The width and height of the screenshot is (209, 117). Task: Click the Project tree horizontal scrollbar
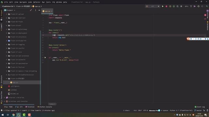tap(19, 105)
